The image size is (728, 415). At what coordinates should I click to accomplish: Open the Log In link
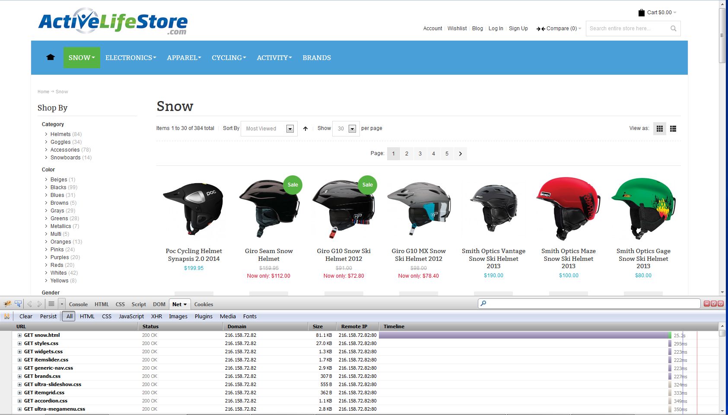tap(496, 29)
